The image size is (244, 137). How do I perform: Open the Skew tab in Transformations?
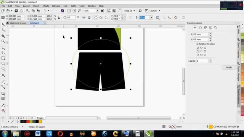pyautogui.click(x=215, y=28)
